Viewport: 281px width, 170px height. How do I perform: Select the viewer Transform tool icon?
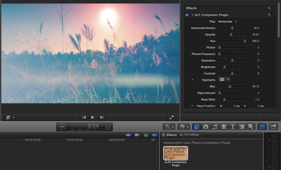[8, 117]
